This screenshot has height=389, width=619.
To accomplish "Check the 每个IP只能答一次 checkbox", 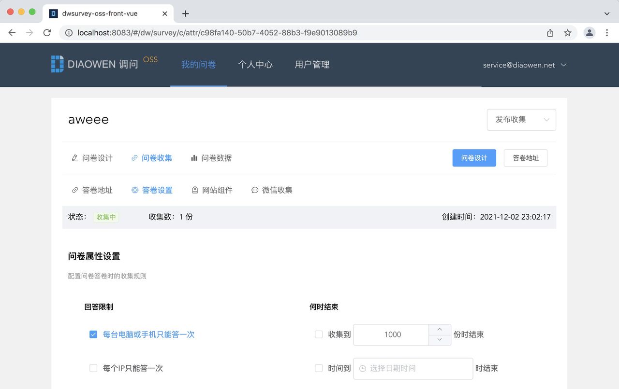I will tap(93, 368).
